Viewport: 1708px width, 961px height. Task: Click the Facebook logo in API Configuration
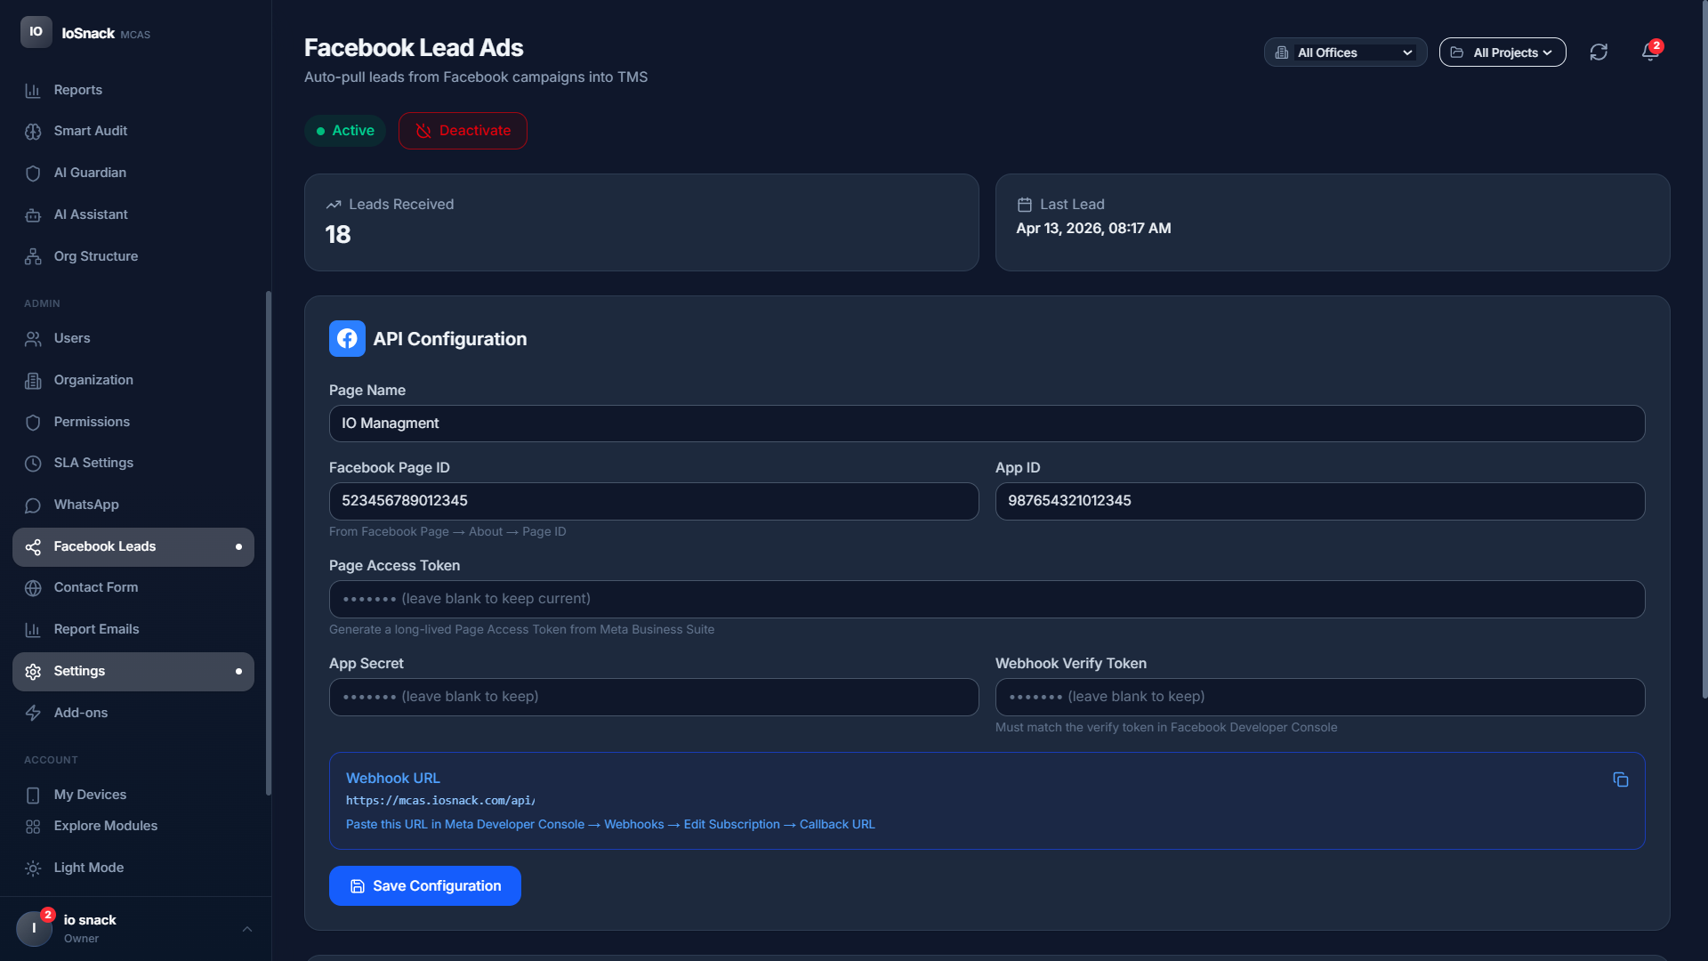point(347,338)
